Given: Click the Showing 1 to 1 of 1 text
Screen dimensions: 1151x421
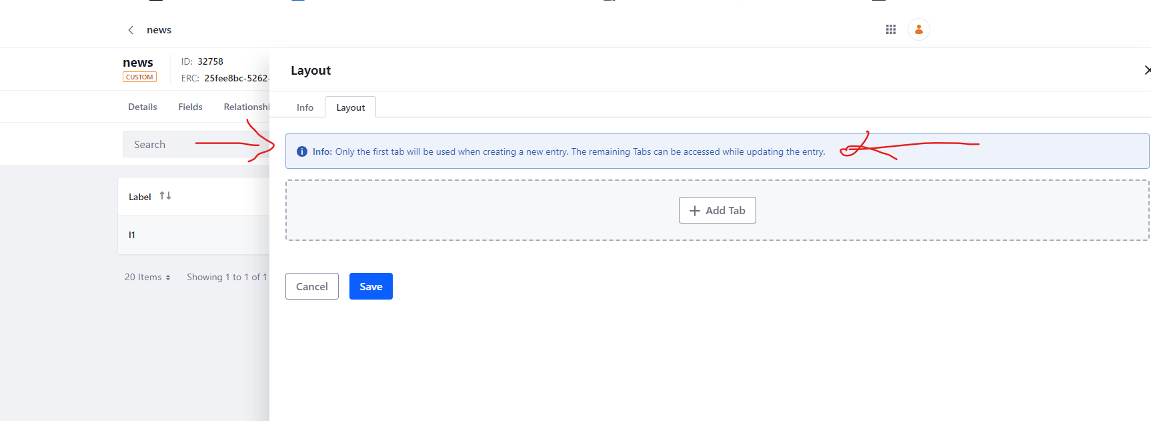Looking at the screenshot, I should (x=227, y=277).
